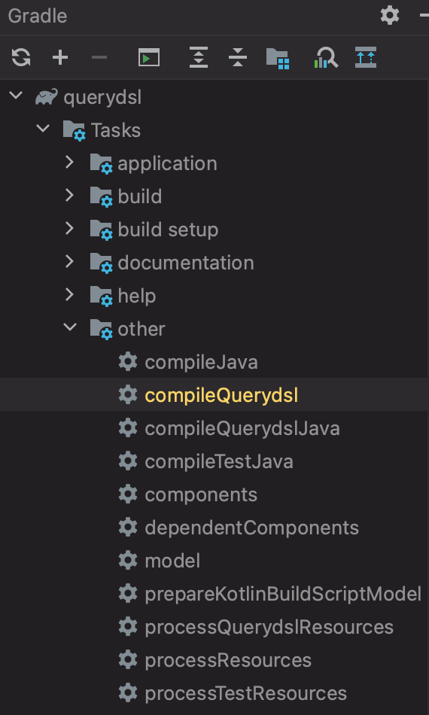Select the processTestResources task

click(x=245, y=694)
